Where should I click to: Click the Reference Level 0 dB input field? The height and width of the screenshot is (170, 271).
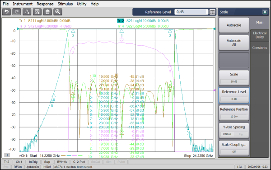tap(191, 12)
